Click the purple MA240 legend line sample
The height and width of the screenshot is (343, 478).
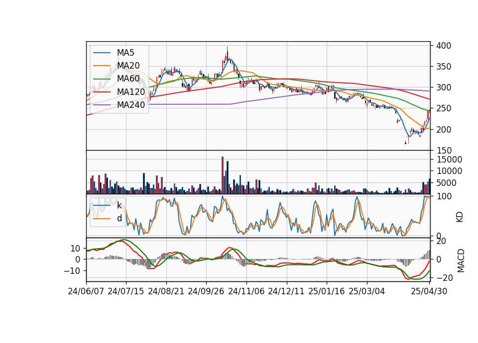102,105
